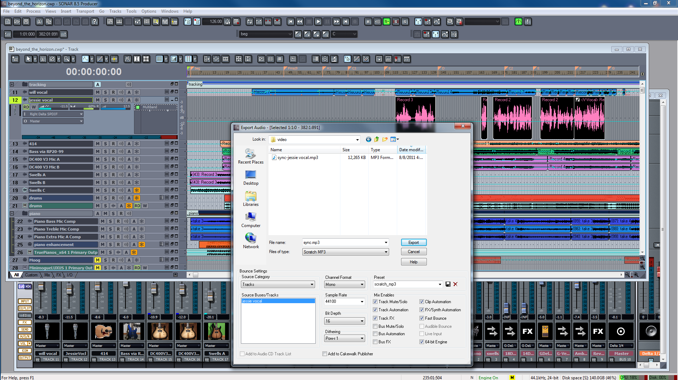This screenshot has width=678, height=380.
Task: Open the Channel Format dropdown set to Mono
Action: (344, 284)
